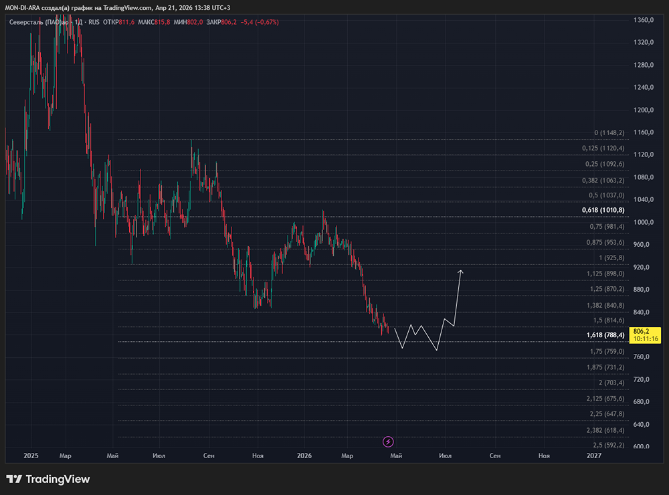
Task: Click 2027 on the time axis
Action: (x=594, y=456)
